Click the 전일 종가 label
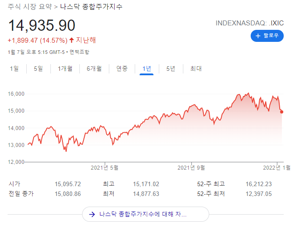The height and width of the screenshot is (228, 306). pyautogui.click(x=21, y=194)
